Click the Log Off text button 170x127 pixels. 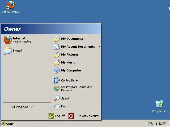coord(60,116)
